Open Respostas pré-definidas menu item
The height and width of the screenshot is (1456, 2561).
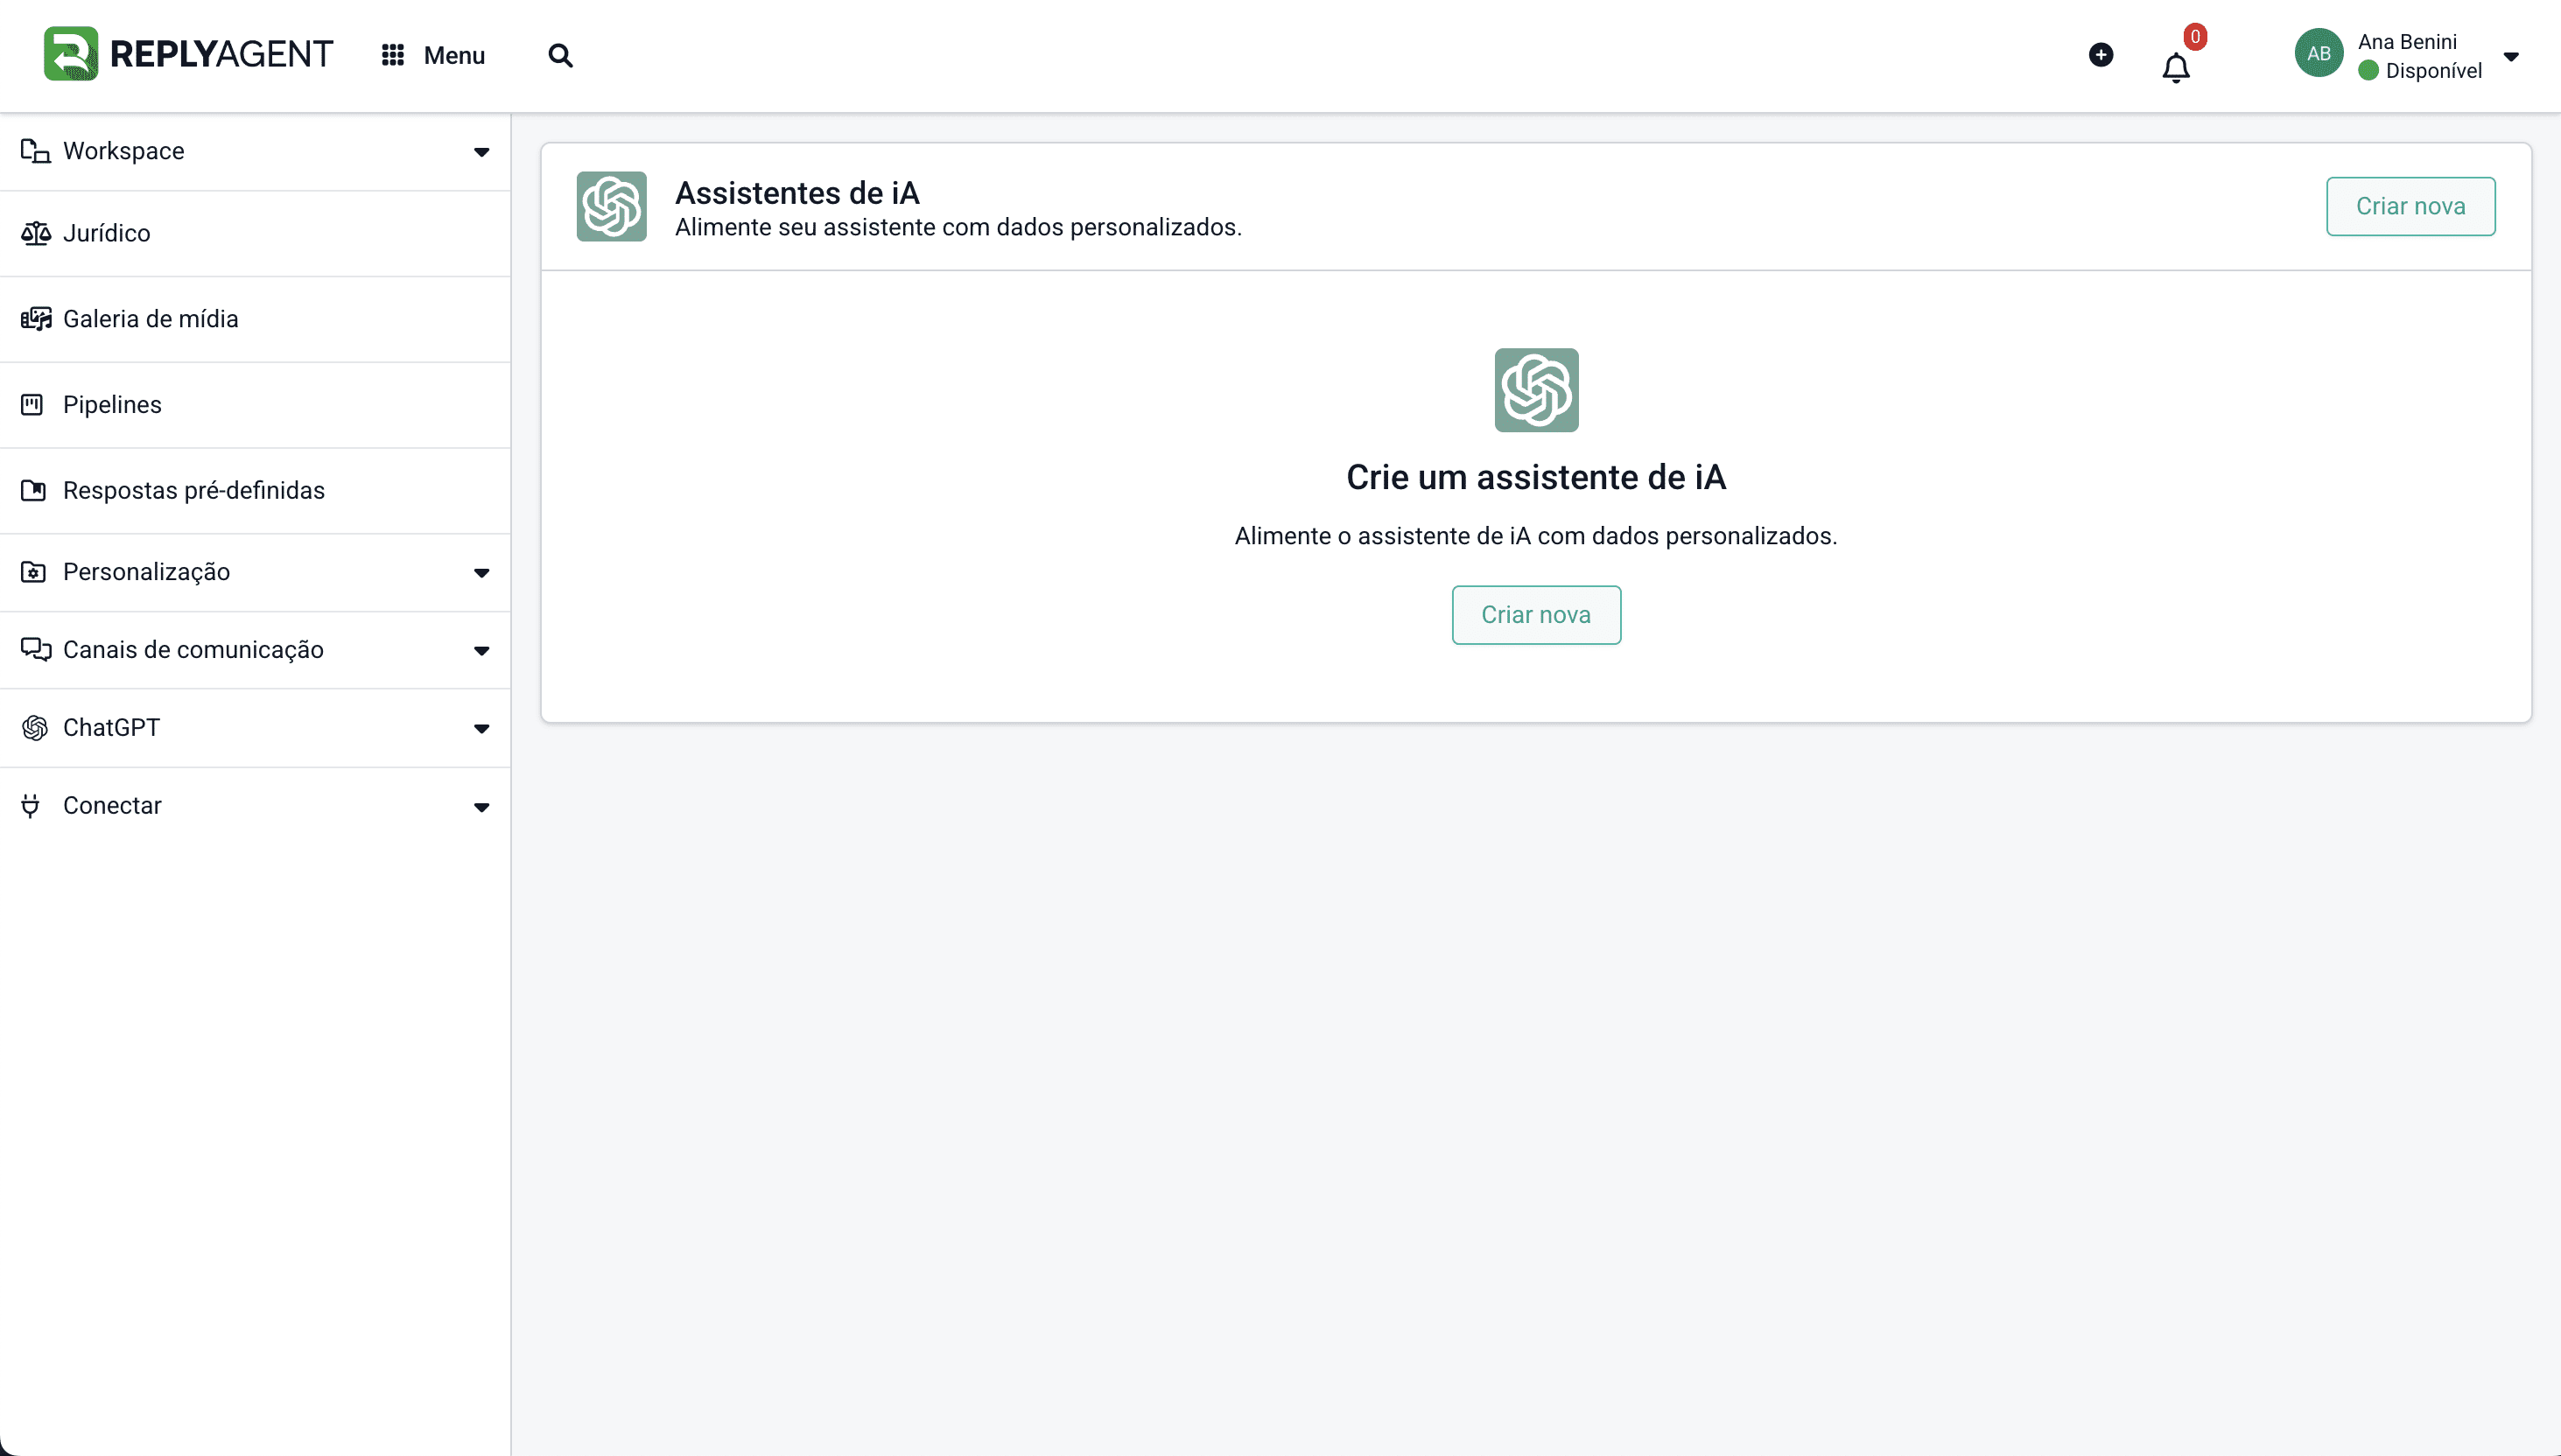[255, 490]
